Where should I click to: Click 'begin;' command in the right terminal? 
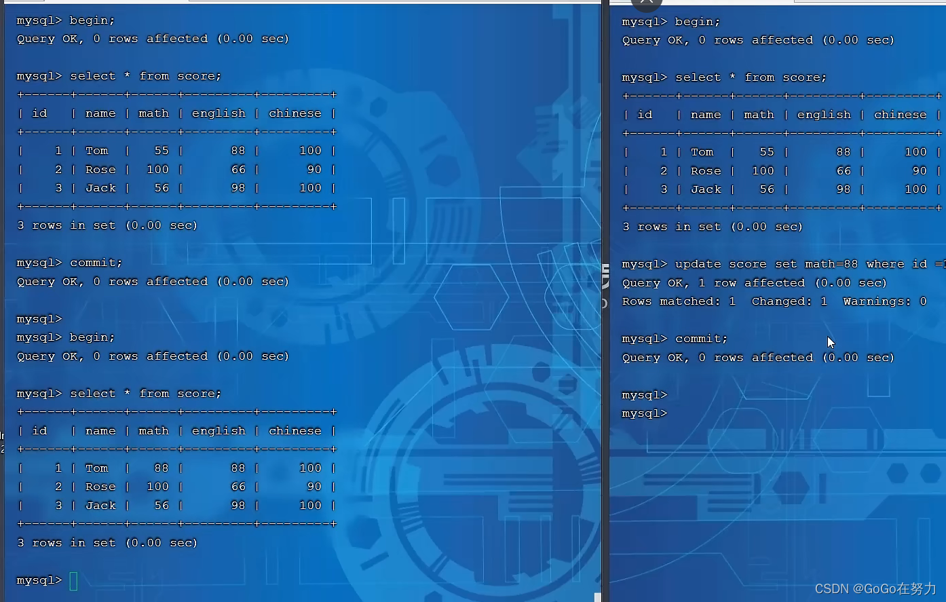point(698,22)
